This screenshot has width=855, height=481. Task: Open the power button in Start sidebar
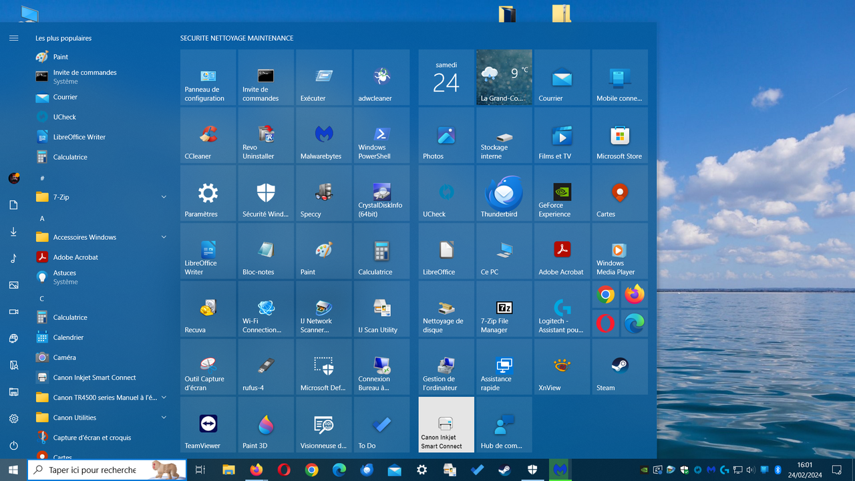(13, 445)
